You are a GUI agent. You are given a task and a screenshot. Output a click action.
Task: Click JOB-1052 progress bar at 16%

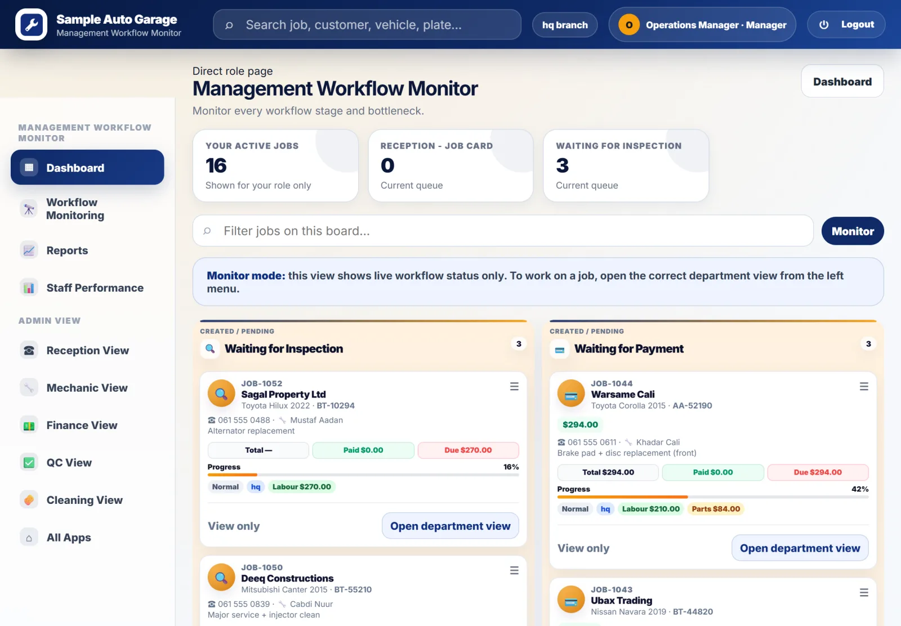tap(363, 475)
